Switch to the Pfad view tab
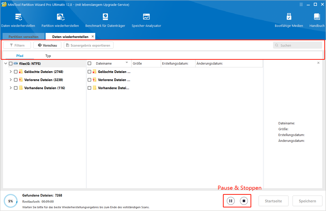This screenshot has width=326, height=211. [x=20, y=56]
